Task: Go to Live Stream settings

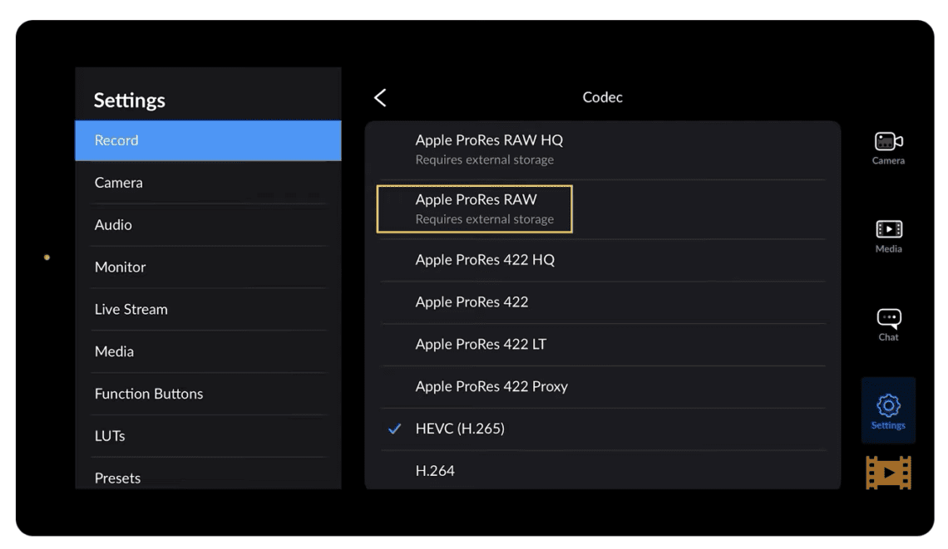Action: click(131, 309)
